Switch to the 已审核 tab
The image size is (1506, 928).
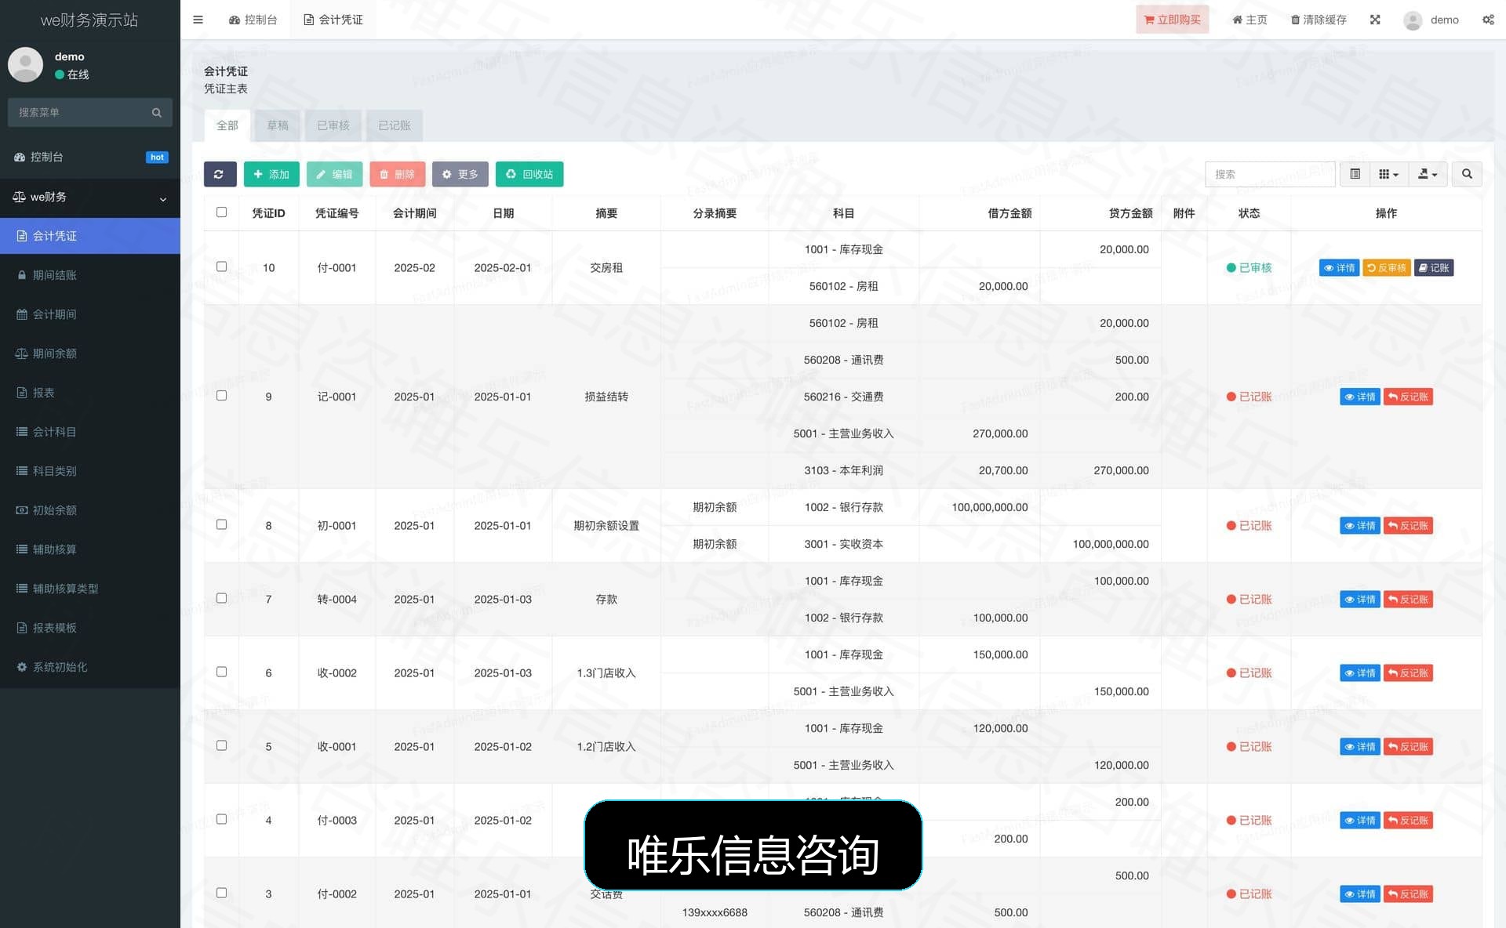[333, 125]
